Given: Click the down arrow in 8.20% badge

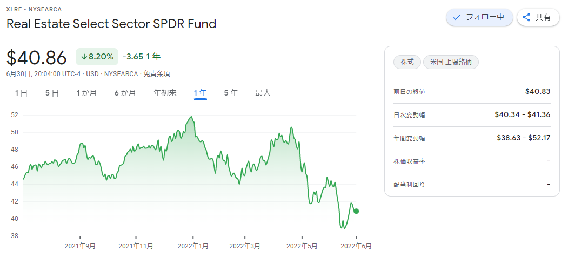Looking at the screenshot, I should 84,57.
